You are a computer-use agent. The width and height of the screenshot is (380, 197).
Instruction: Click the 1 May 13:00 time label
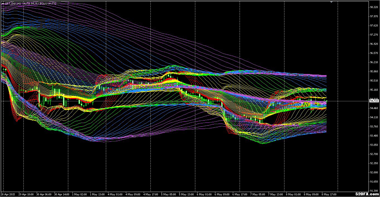click(97, 194)
